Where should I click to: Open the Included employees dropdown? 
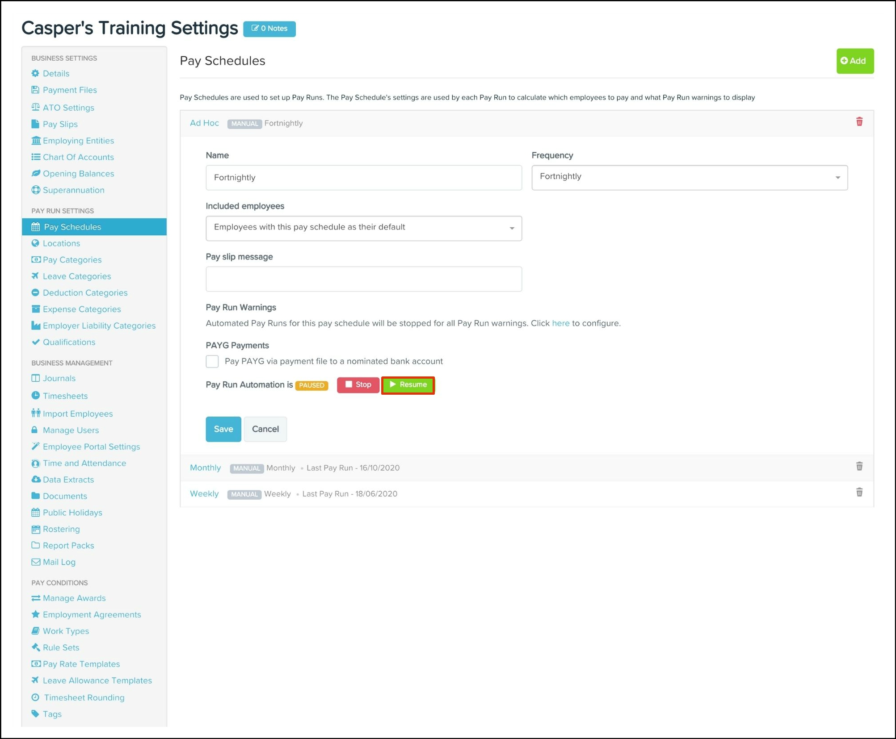click(x=363, y=228)
